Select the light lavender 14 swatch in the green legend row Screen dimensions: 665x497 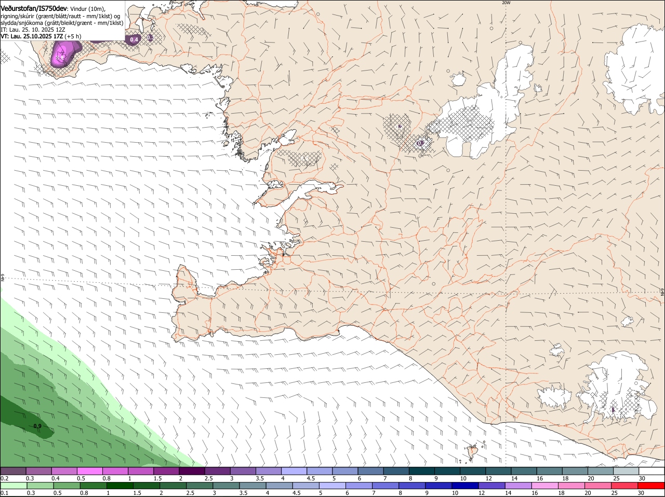(x=518, y=486)
